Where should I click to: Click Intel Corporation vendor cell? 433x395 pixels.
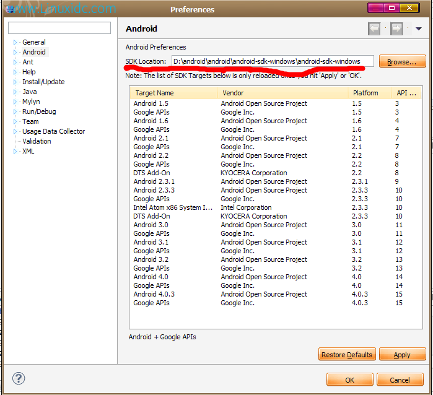(x=246, y=207)
